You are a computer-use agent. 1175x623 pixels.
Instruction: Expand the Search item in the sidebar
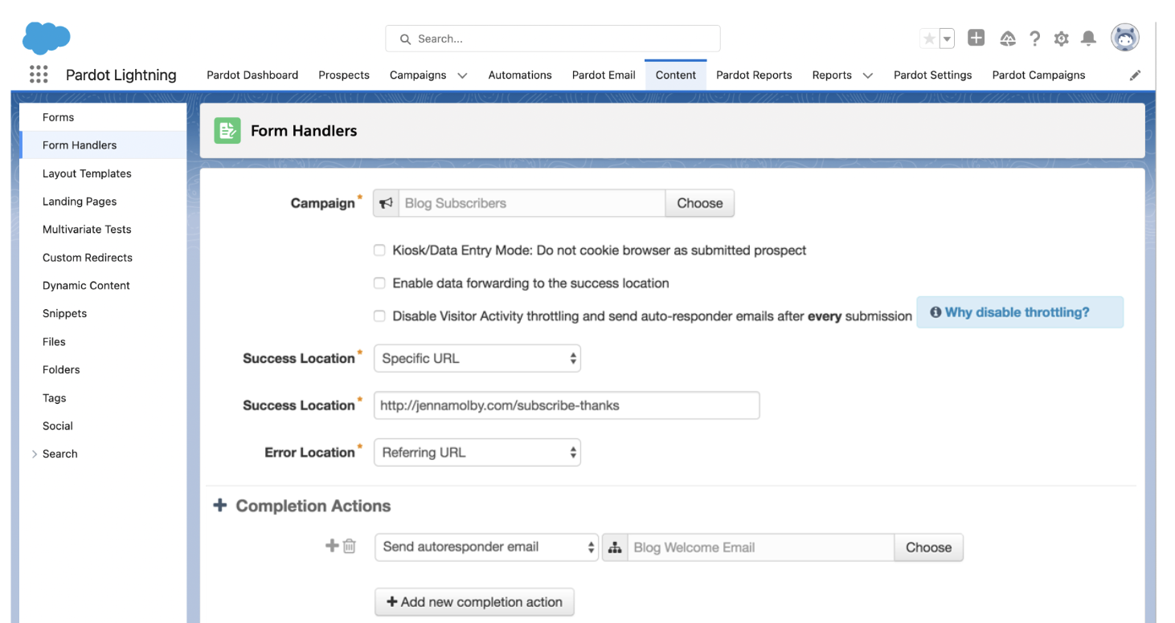coord(35,454)
